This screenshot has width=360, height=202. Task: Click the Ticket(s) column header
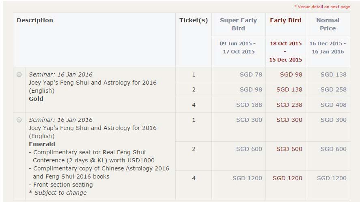[x=193, y=20]
